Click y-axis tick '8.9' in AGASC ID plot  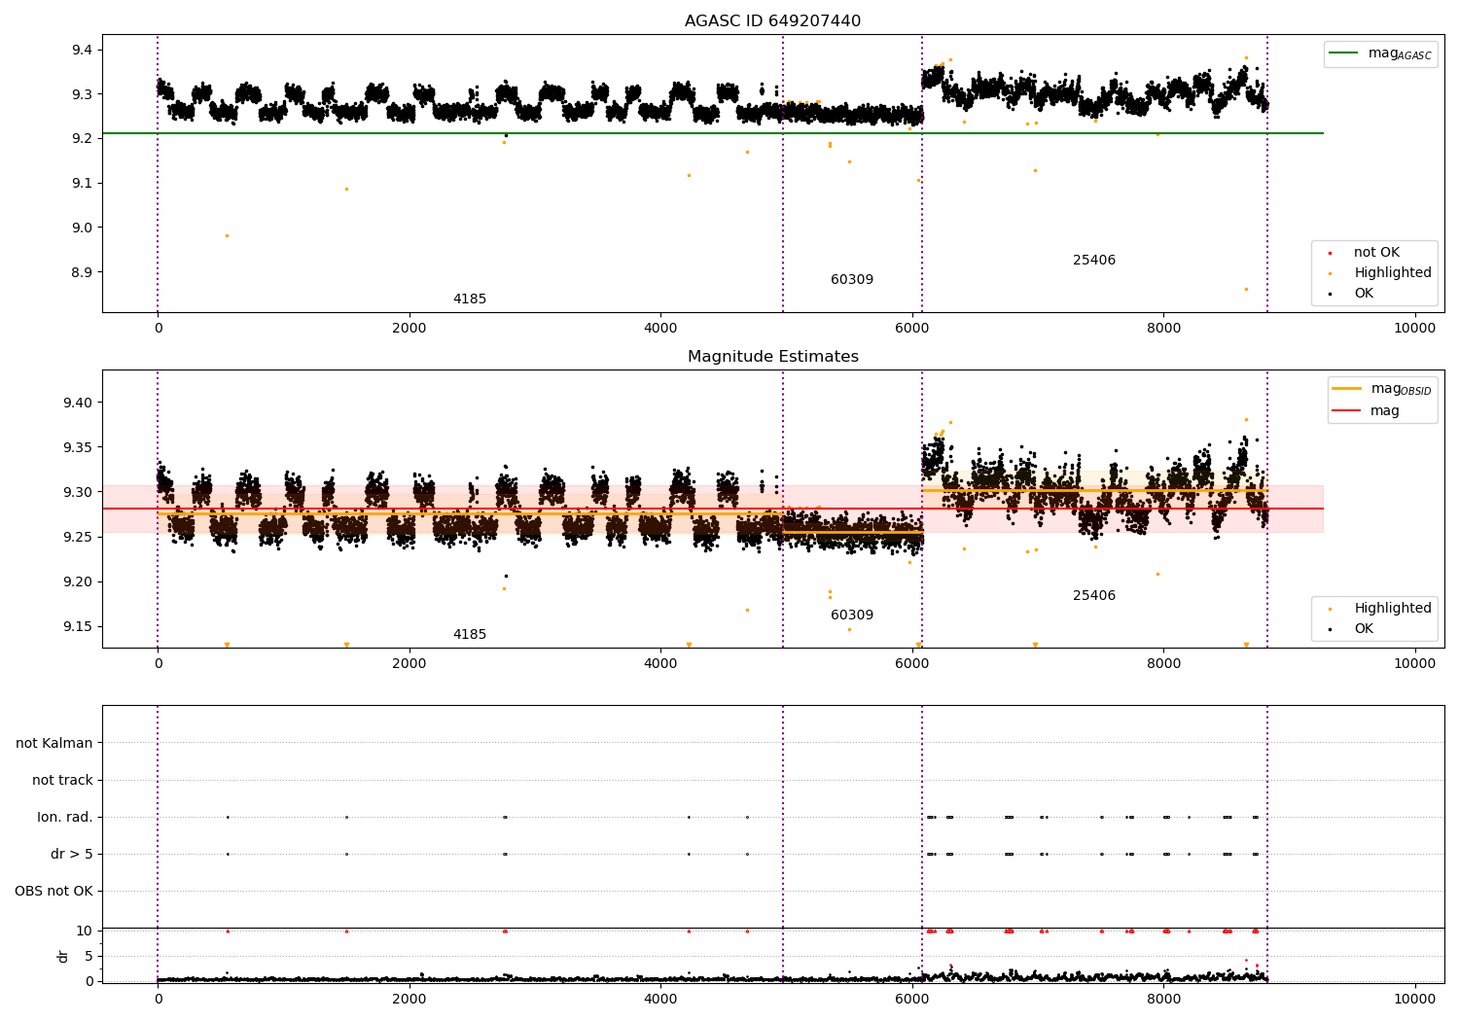pos(84,273)
